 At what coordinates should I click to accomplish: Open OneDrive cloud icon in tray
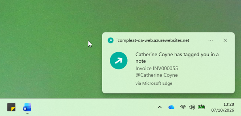171,107
